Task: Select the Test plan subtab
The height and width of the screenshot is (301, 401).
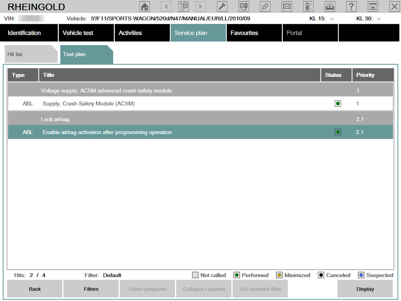Action: click(x=86, y=54)
